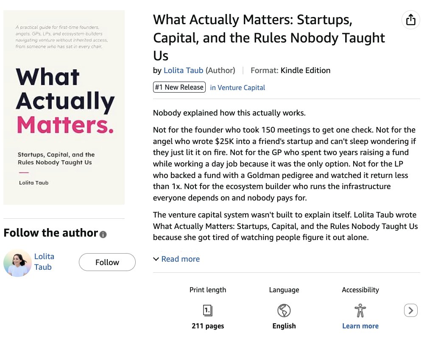The image size is (424, 339).
Task: Open Lolita Taub name under Follow the author
Action: click(44, 262)
